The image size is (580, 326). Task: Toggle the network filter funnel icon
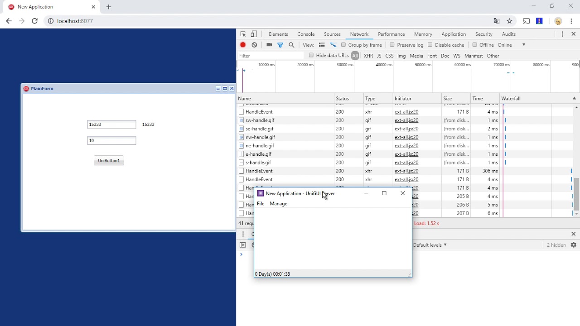(x=280, y=45)
